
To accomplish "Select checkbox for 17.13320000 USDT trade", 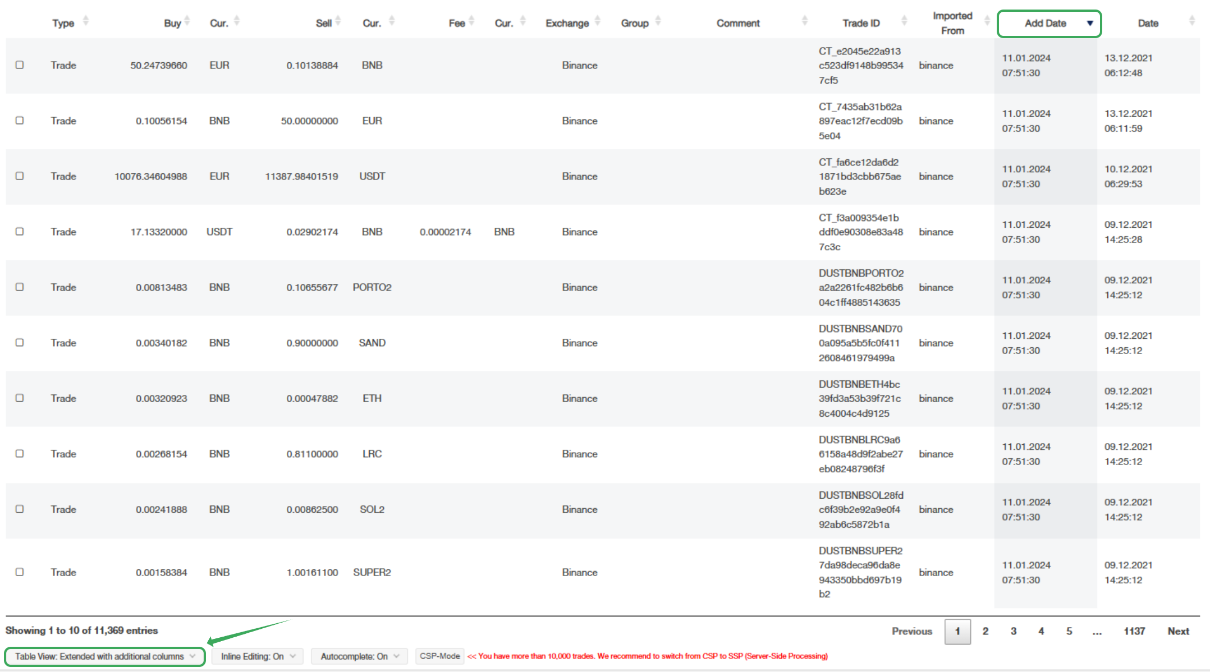I will click(20, 232).
